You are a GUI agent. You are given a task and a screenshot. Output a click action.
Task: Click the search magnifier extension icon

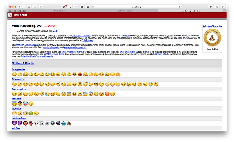tap(70, 7)
